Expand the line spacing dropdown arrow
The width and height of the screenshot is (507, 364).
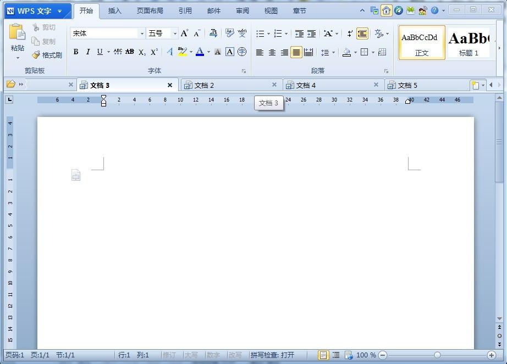pos(333,52)
